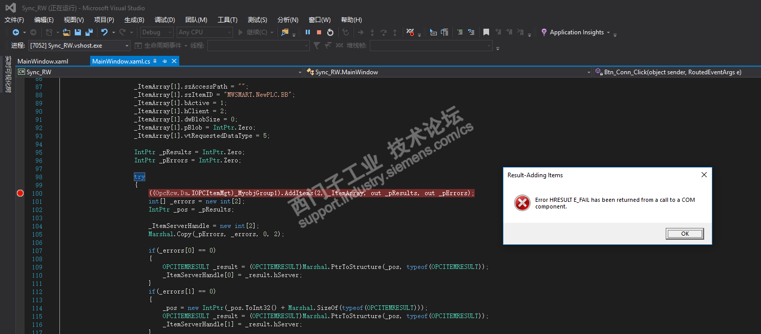
Task: Toggle pin on MainWindow.xaml.cs tab
Action: coord(164,61)
